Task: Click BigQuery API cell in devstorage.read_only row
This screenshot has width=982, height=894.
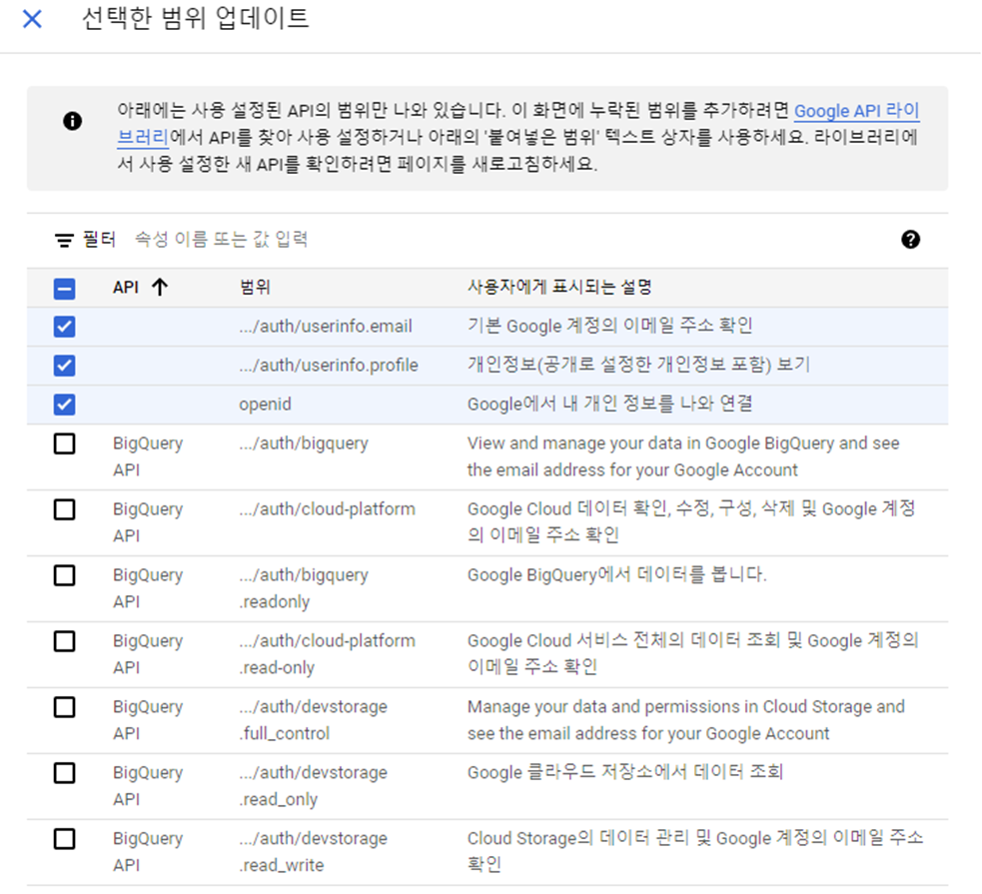Action: pos(148,786)
